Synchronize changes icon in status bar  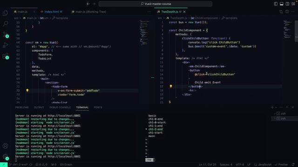(31, 165)
